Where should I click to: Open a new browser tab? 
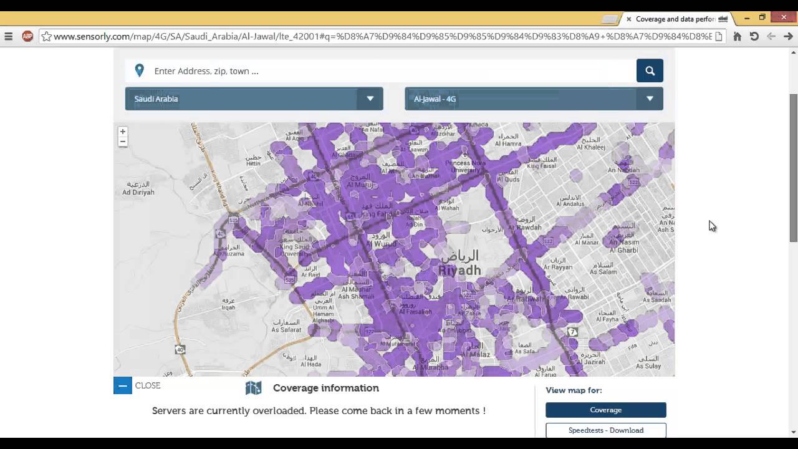pyautogui.click(x=610, y=19)
